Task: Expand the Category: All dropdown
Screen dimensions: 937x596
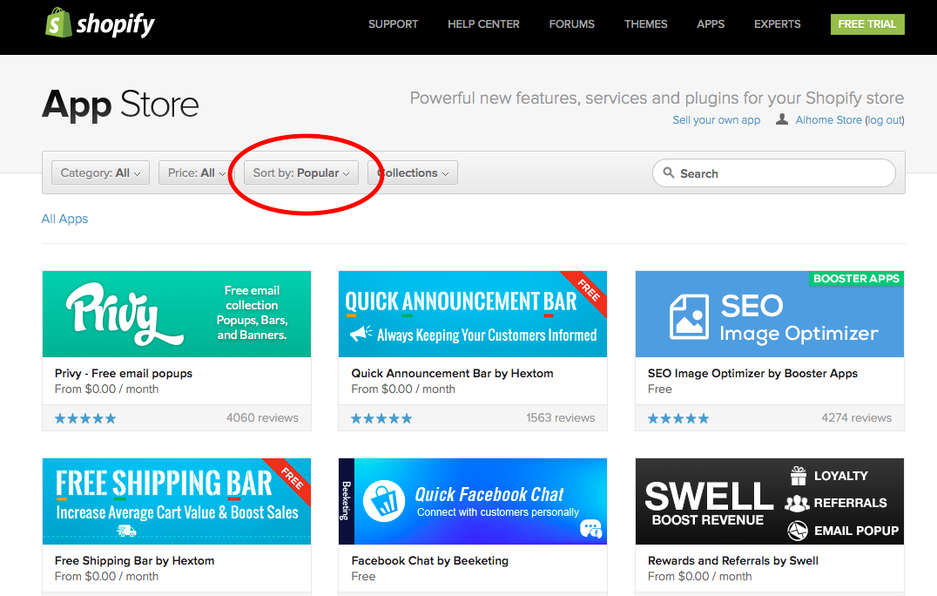Action: coord(100,173)
